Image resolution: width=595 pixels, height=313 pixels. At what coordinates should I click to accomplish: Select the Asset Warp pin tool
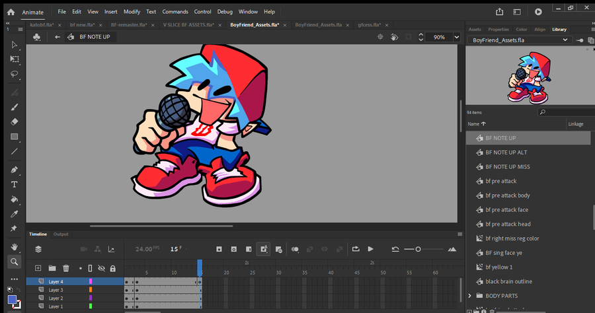coord(14,228)
